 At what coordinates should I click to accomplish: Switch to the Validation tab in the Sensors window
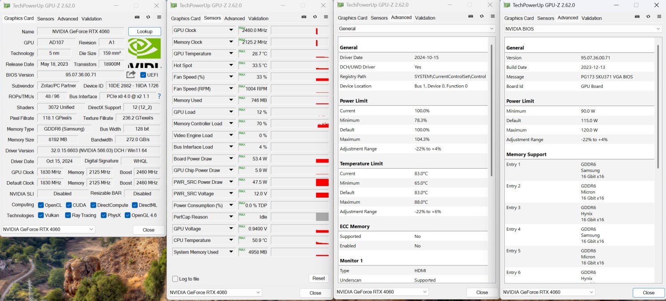point(258,18)
